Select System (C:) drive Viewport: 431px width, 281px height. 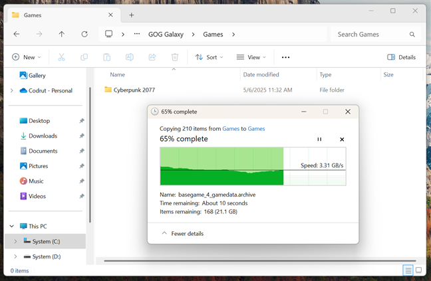(x=45, y=242)
